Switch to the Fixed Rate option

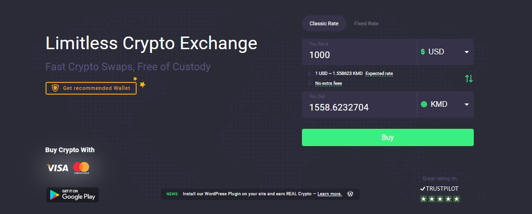point(366,23)
